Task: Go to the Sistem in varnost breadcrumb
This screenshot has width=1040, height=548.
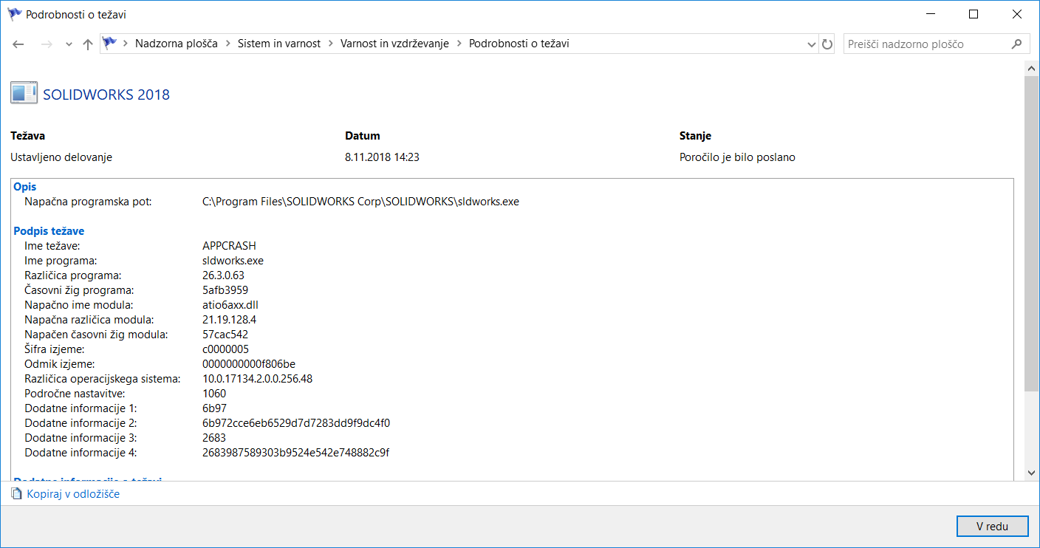Action: pyautogui.click(x=278, y=44)
